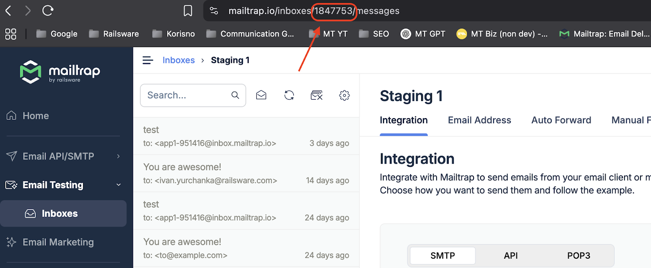651x268 pixels.
Task: Open the Mailtrap: Email Del... bookmark
Action: pyautogui.click(x=605, y=34)
